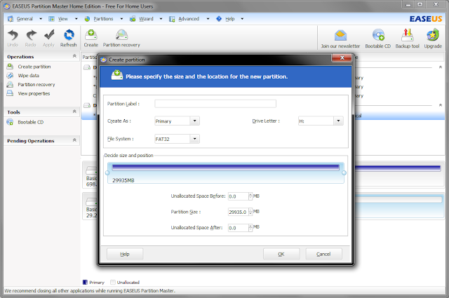This screenshot has width=449, height=298.
Task: Click the Redo toolbar icon
Action: pyautogui.click(x=31, y=36)
